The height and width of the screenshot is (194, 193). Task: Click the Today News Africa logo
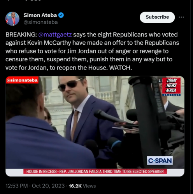point(171,87)
